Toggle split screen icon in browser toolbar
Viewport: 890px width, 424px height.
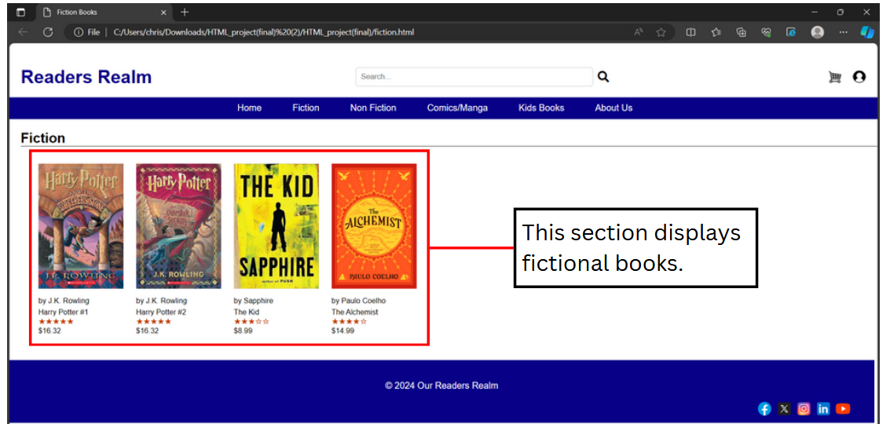pos(690,32)
